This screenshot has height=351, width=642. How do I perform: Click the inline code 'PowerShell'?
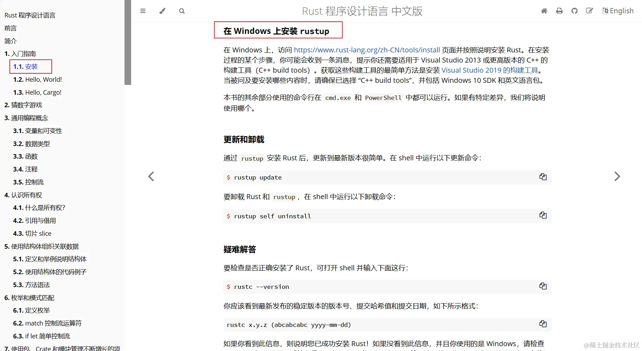383,98
